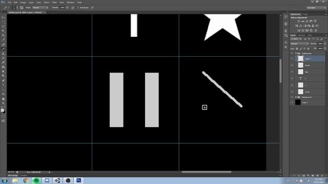Hide the Arrow layer

tap(292, 92)
